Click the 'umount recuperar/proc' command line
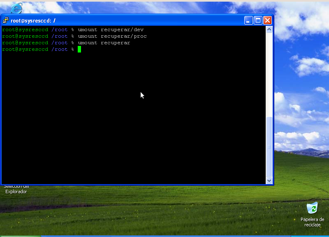The image size is (329, 237). (x=112, y=36)
